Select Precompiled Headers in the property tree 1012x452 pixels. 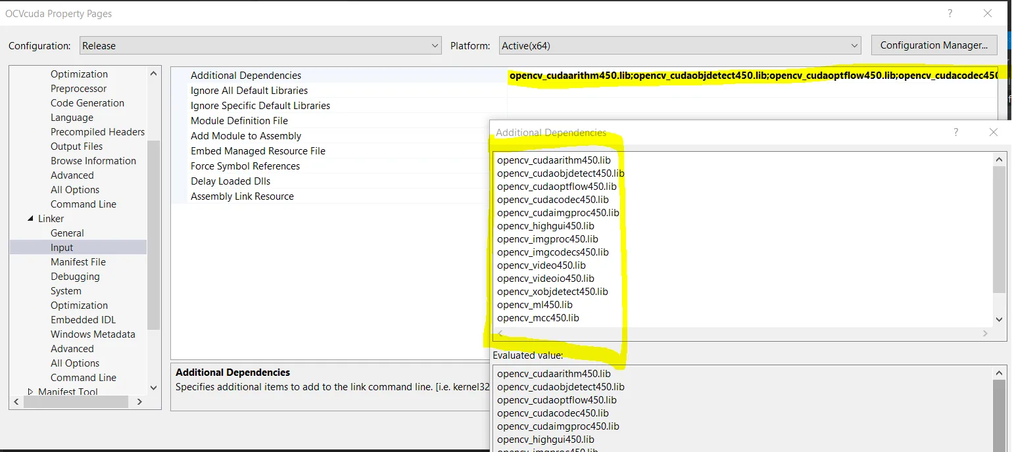click(x=97, y=131)
